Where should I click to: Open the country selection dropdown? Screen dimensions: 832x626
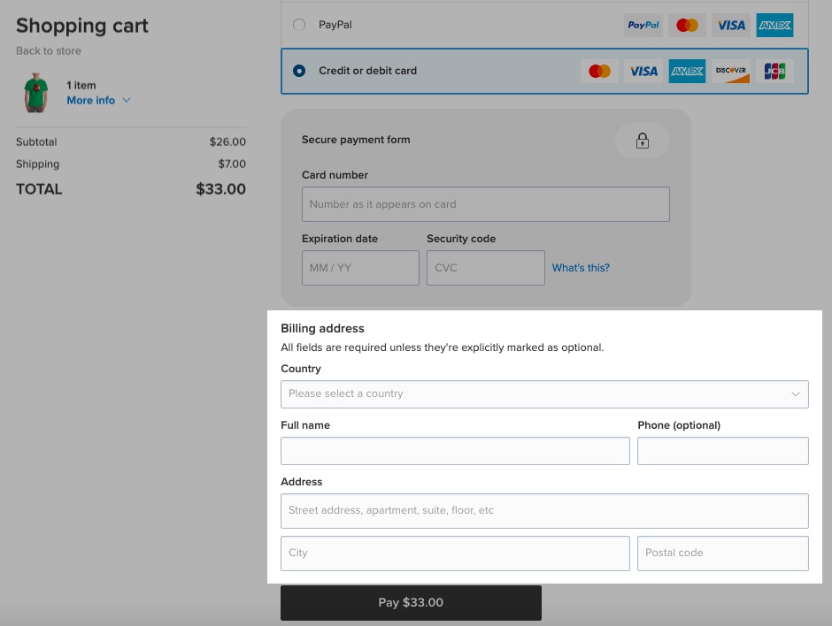coord(544,393)
